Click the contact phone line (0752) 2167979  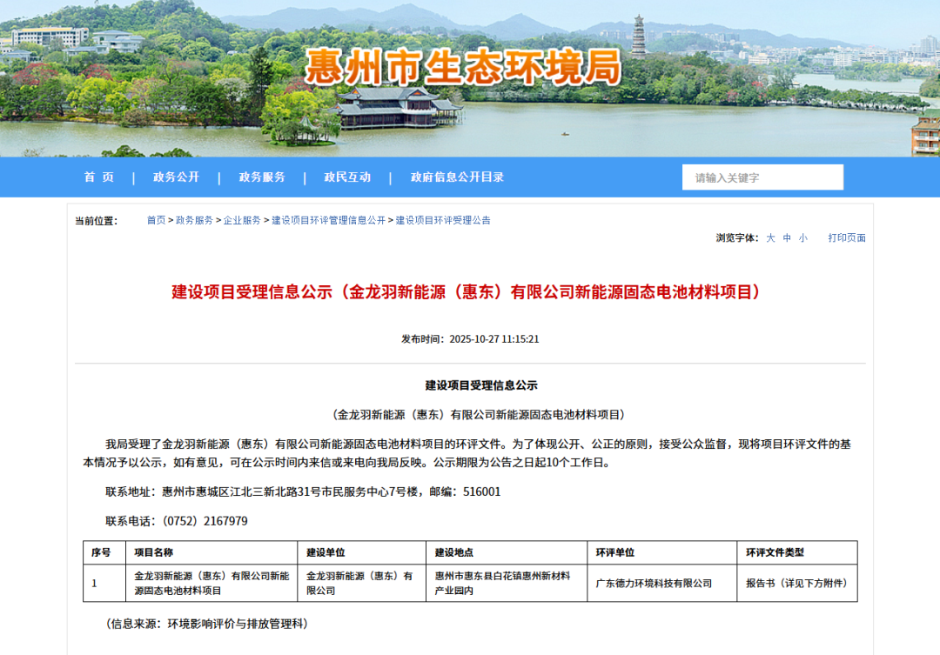point(176,521)
